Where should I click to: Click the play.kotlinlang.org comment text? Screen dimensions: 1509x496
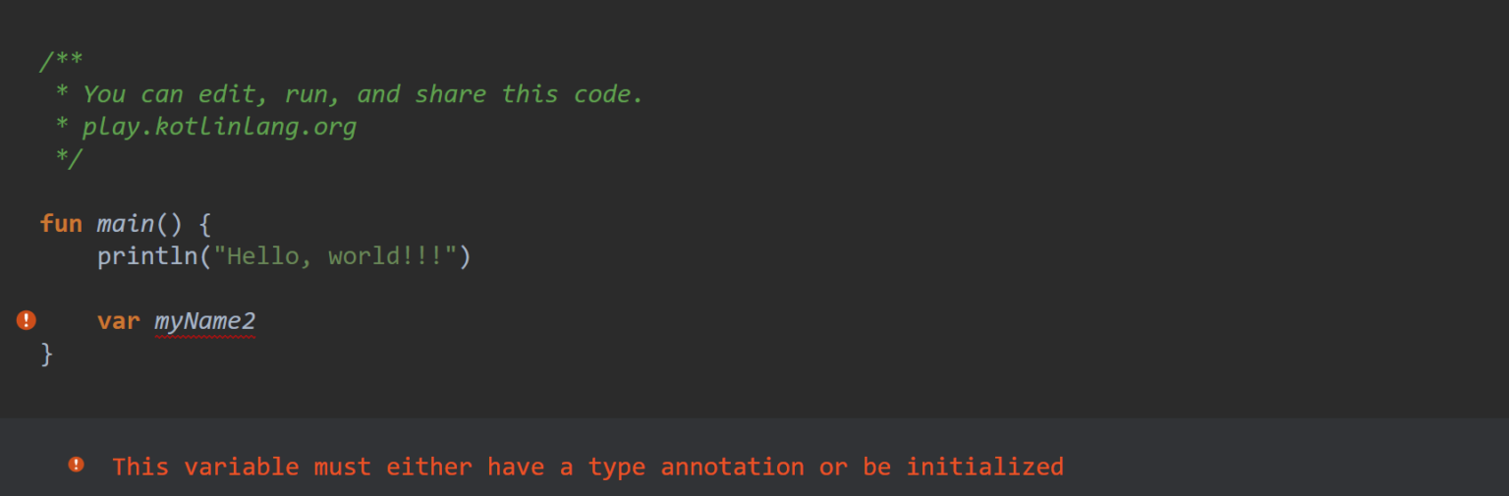pyautogui.click(x=219, y=127)
